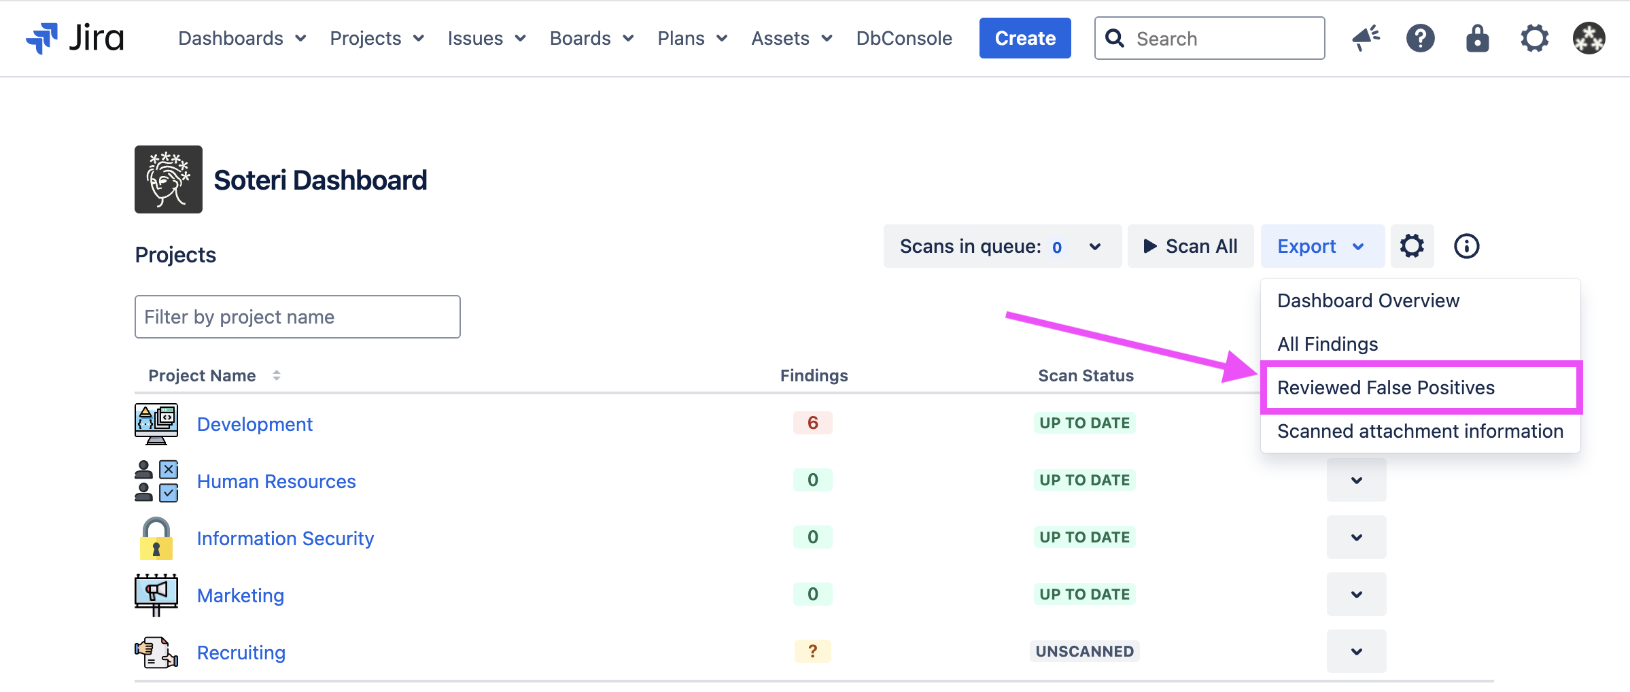Expand the Marketing row actions chevron

pos(1356,594)
